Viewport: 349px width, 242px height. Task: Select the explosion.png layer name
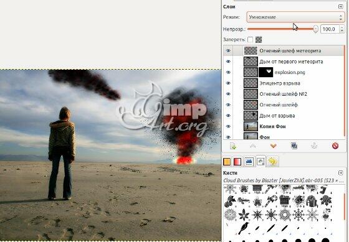point(290,72)
